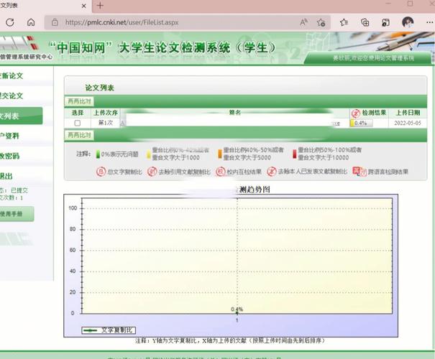Click the 上传日期 column header

[408, 113]
